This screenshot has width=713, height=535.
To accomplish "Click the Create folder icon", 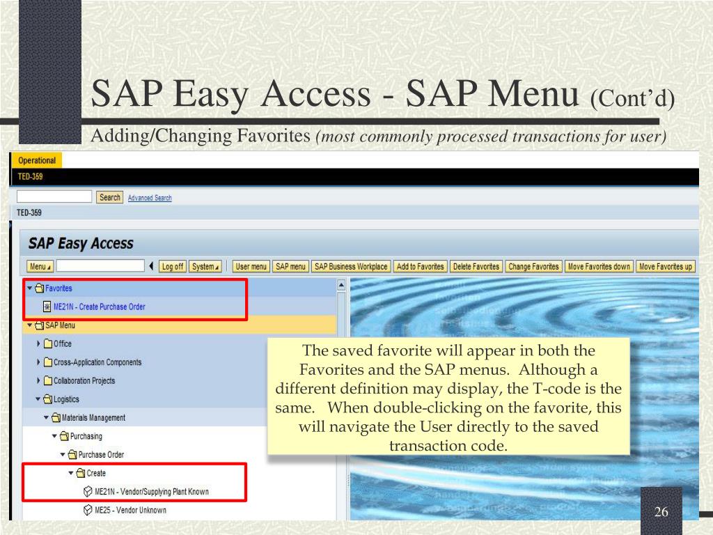I will point(81,473).
